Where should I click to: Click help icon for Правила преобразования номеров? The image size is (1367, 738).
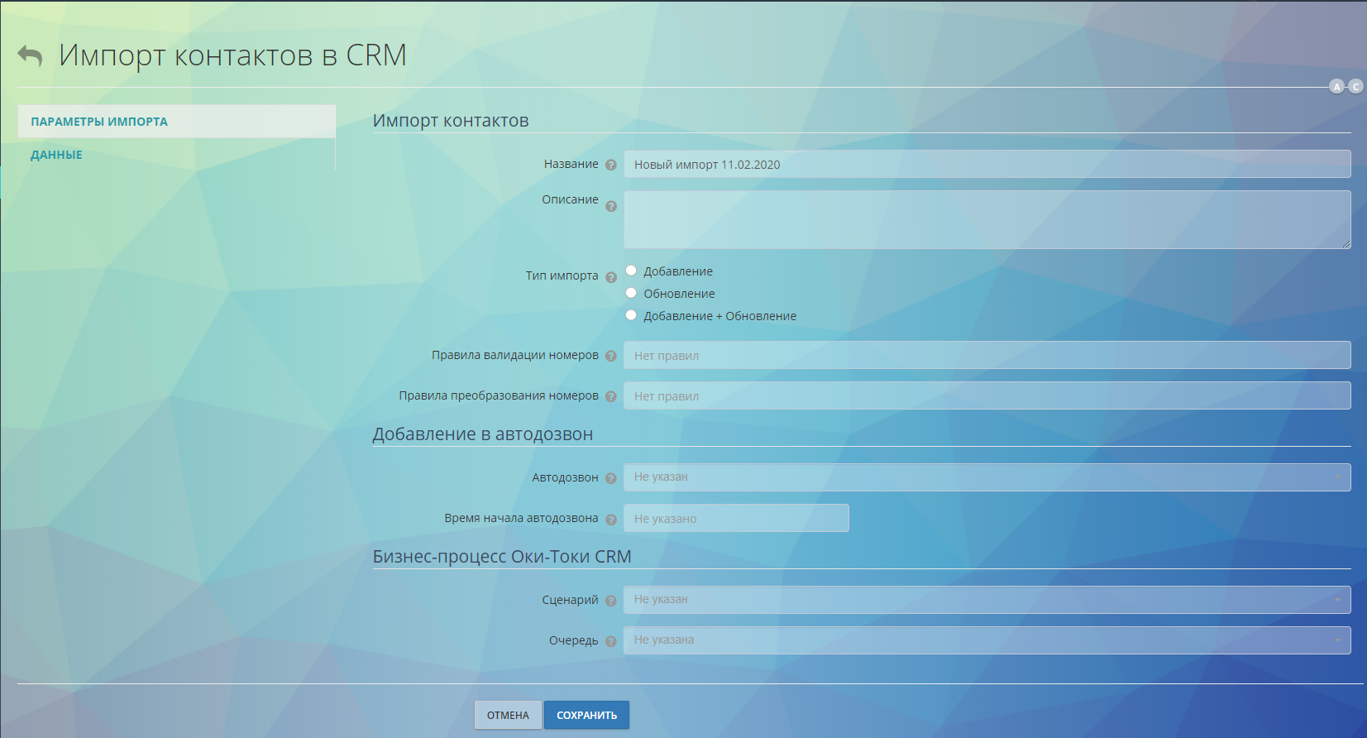611,396
